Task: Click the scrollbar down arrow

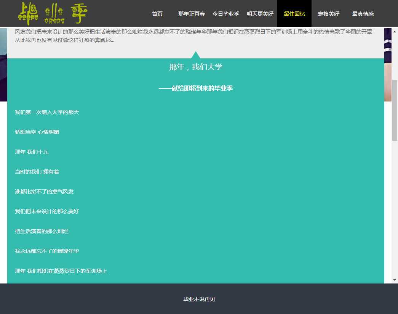Action: [x=395, y=280]
